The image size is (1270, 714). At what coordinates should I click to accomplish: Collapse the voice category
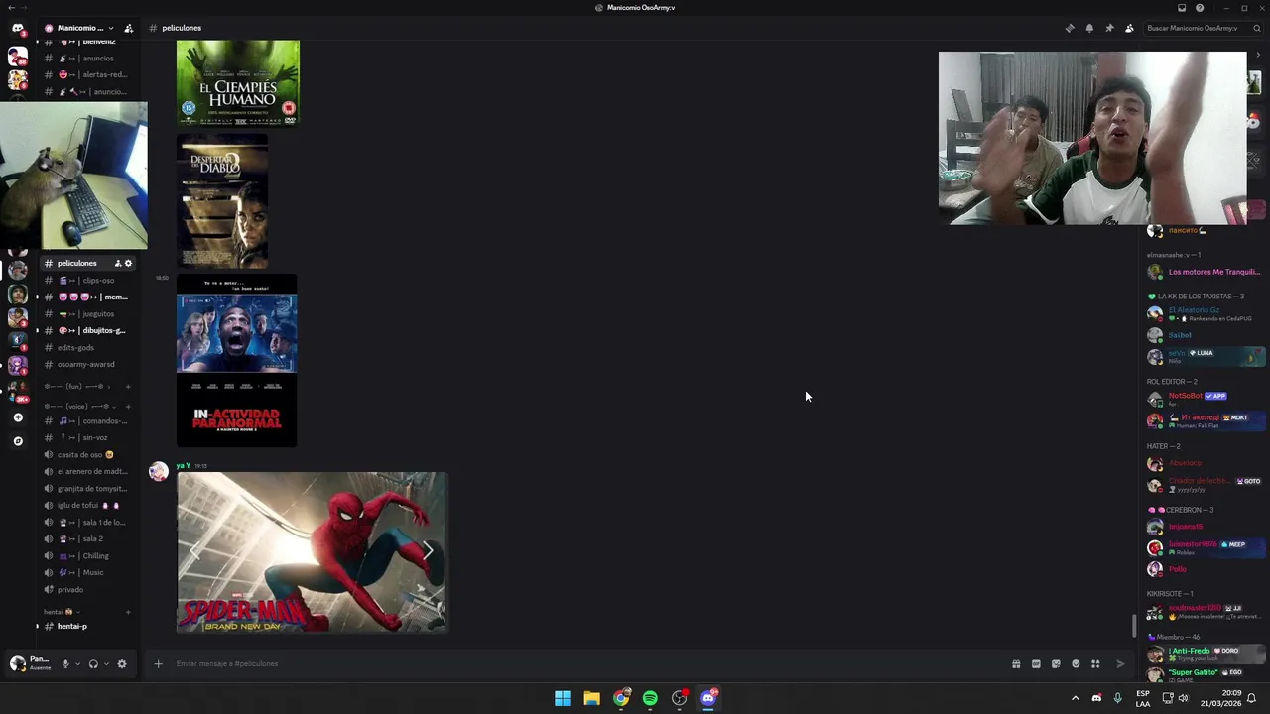pos(81,406)
